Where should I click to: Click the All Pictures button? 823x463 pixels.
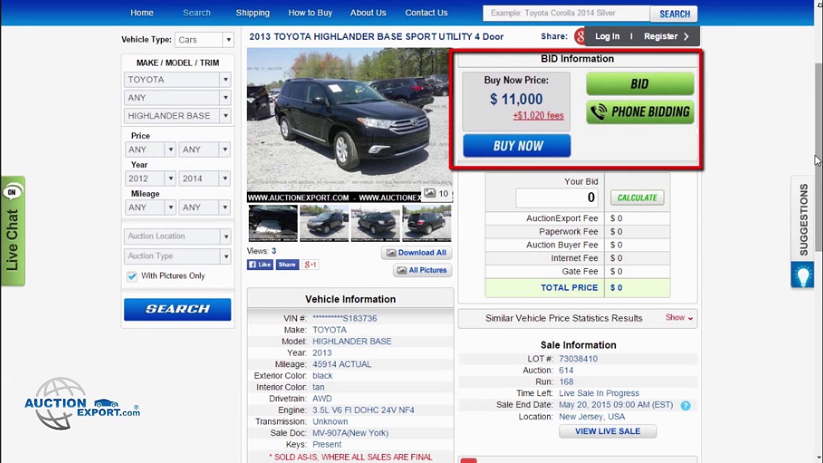click(422, 270)
